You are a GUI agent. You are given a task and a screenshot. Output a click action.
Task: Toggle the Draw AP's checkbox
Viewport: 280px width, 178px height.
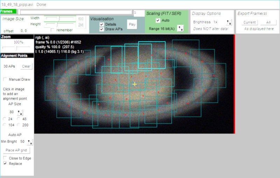[101, 29]
